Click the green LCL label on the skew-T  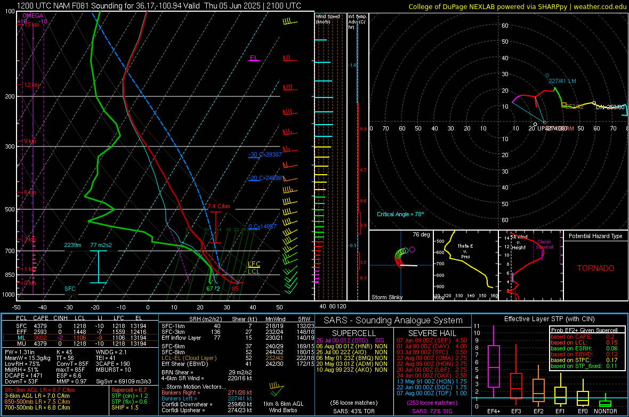254,272
